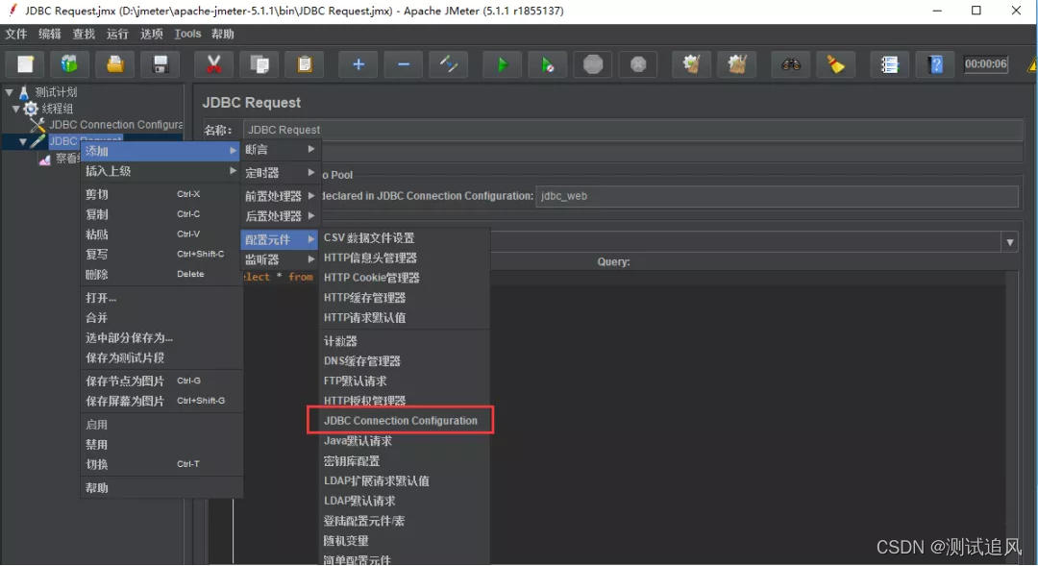Open the 查找 menu
This screenshot has width=1038, height=566.
[x=84, y=34]
